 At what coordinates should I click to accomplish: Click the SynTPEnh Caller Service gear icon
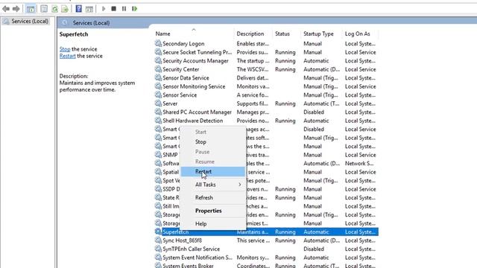158,249
